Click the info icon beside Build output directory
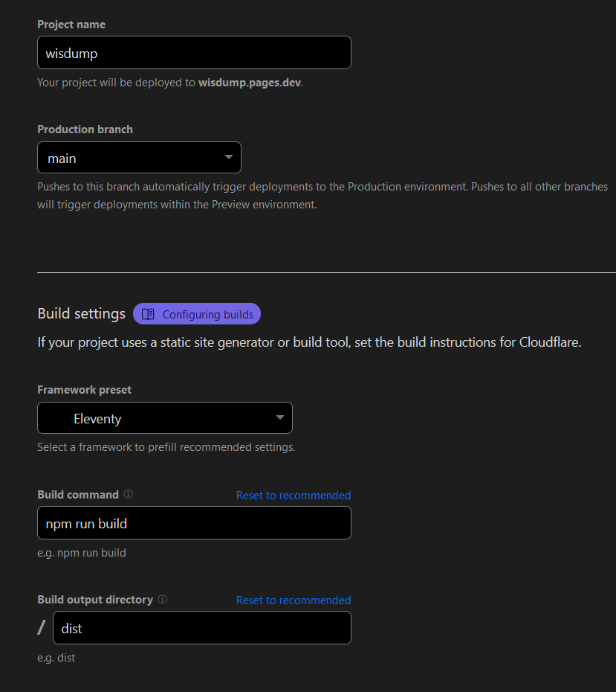 click(x=163, y=599)
